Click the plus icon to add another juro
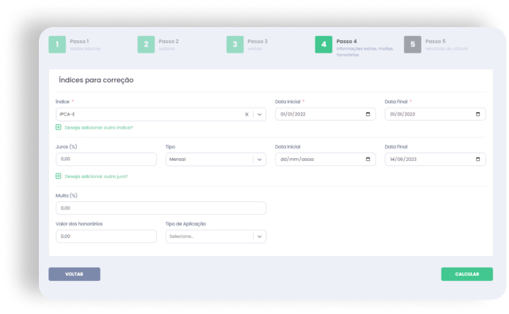The height and width of the screenshot is (314, 509). pyautogui.click(x=59, y=176)
